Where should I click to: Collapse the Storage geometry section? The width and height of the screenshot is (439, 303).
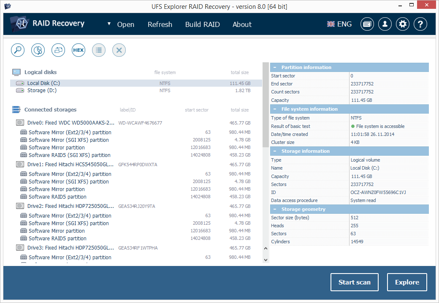[275, 209]
